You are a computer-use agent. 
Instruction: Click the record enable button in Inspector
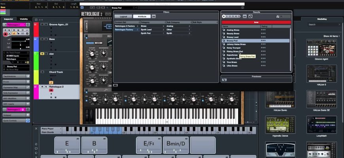(x=6, y=34)
